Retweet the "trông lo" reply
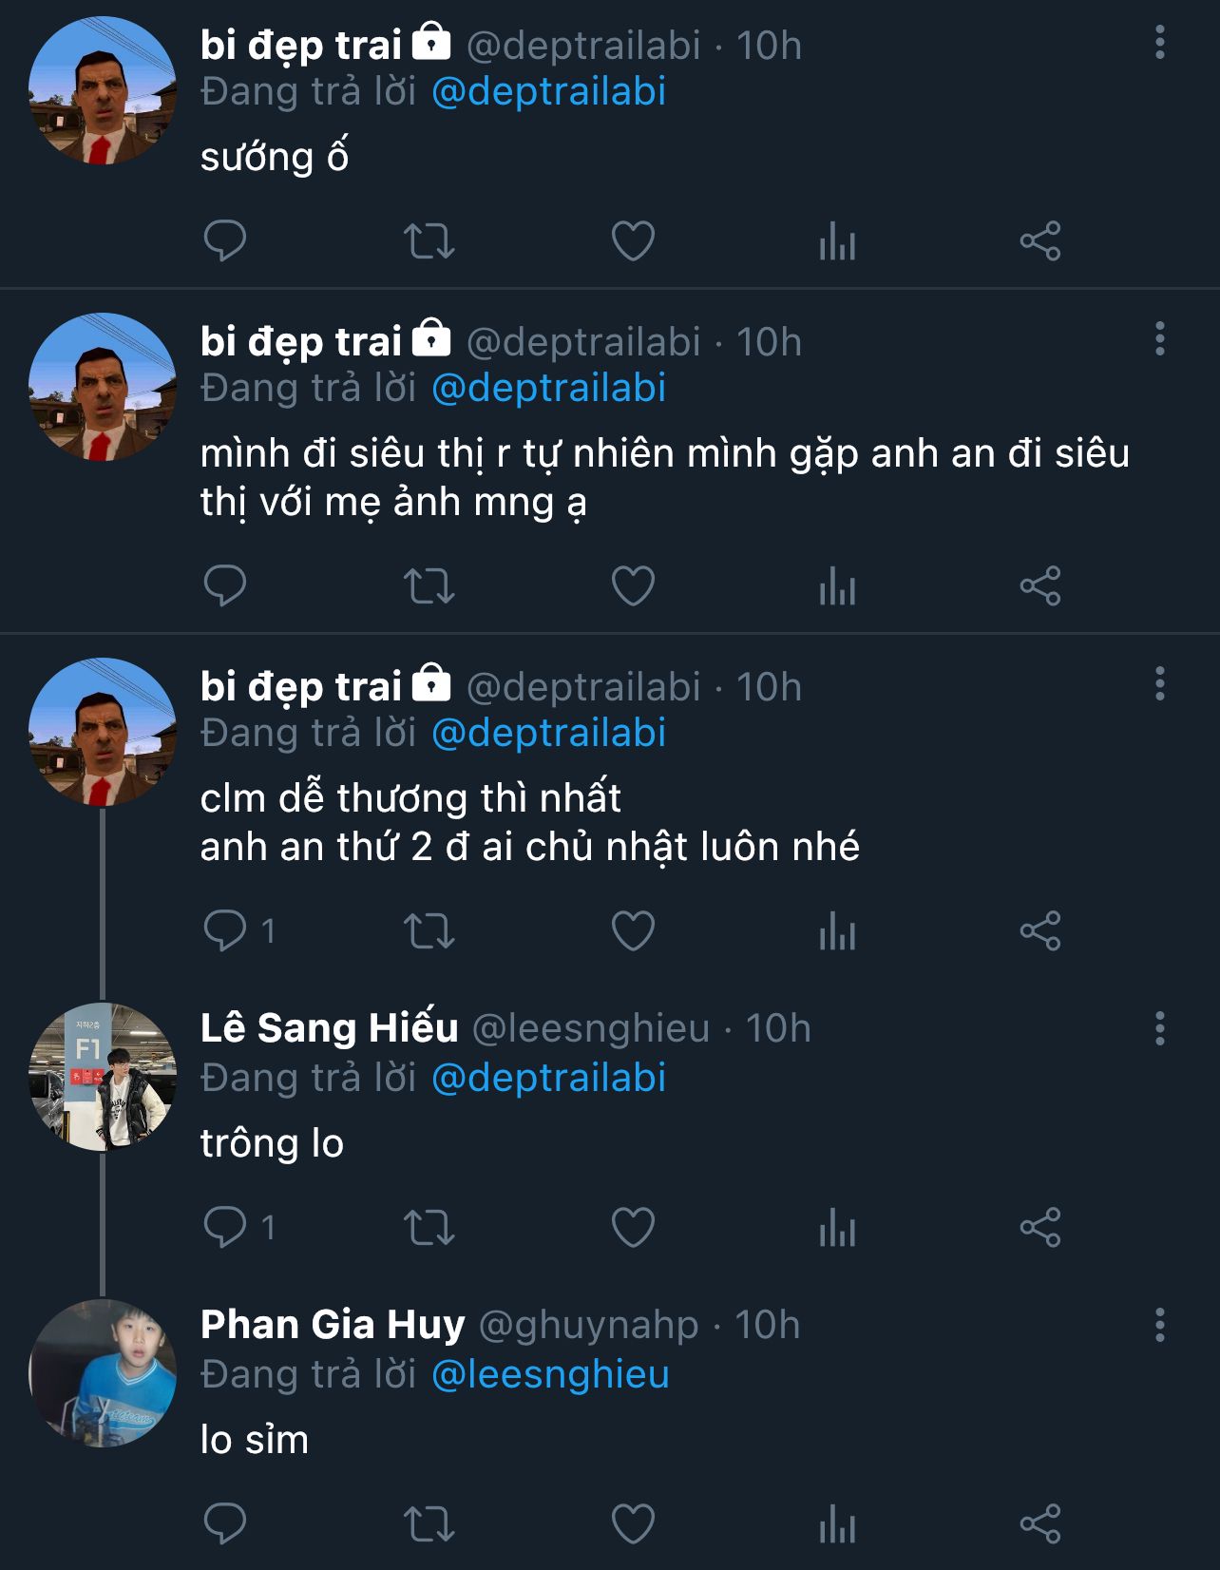1220x1570 pixels. [429, 1227]
